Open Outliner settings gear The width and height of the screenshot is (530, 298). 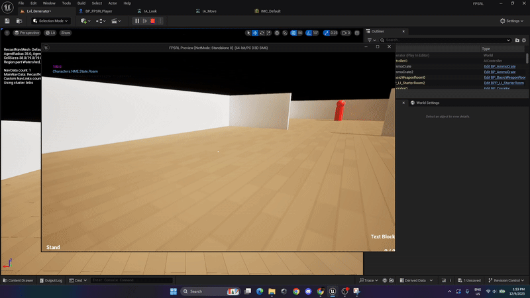coord(525,40)
